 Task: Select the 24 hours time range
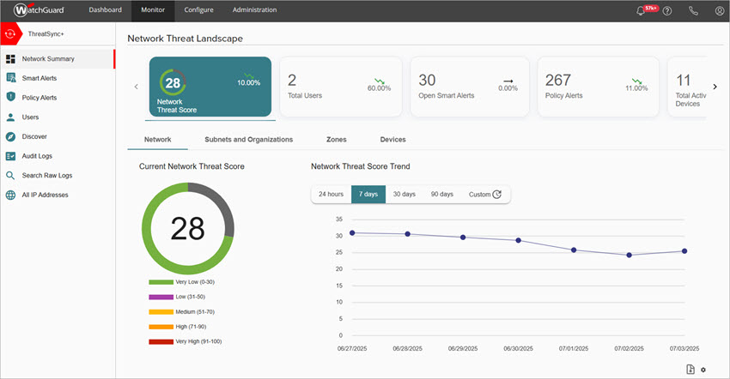pos(331,195)
